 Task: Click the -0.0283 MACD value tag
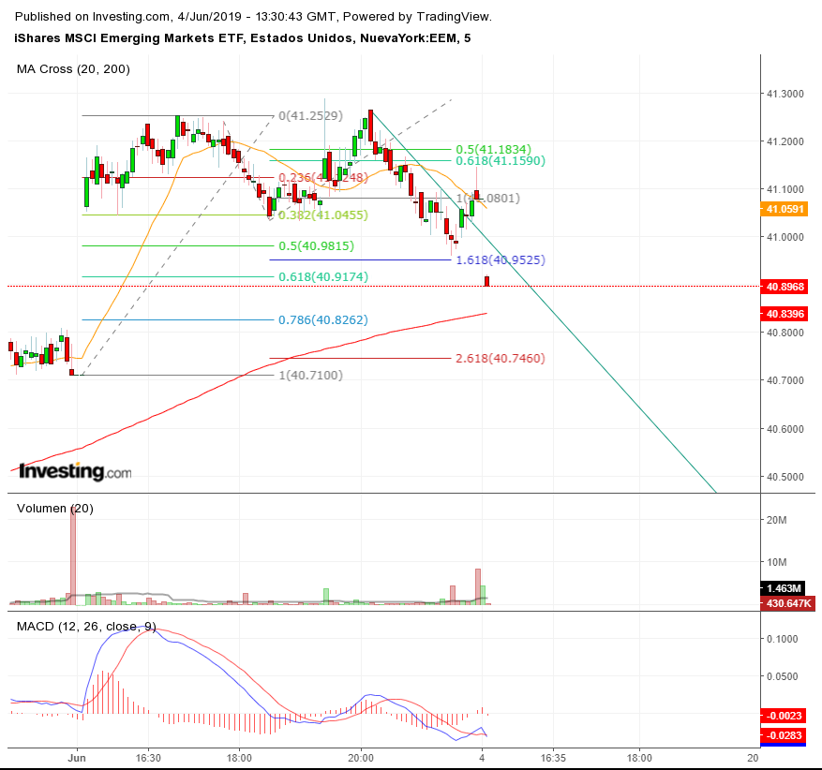[784, 735]
